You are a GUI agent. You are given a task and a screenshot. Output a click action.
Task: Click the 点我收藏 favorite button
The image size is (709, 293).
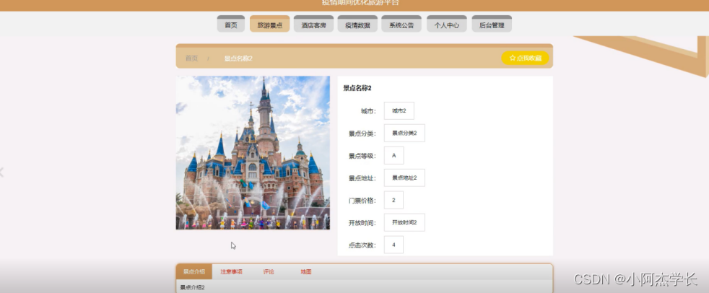coord(525,58)
